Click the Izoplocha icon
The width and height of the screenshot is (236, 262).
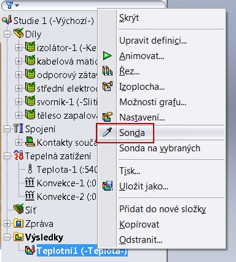pos(108,87)
